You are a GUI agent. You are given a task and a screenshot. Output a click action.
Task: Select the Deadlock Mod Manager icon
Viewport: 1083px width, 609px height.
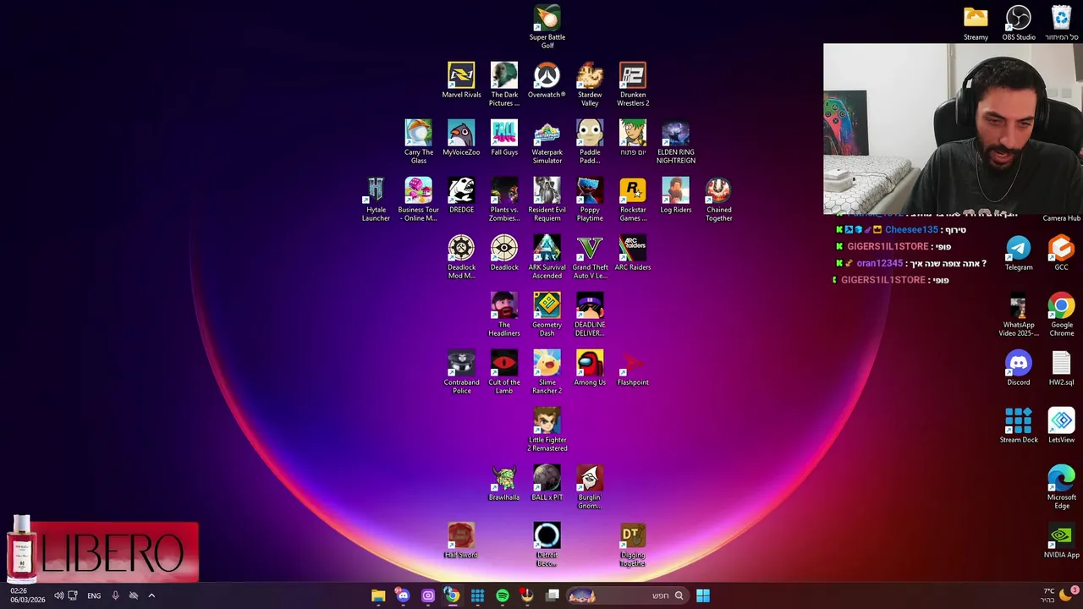(x=461, y=256)
